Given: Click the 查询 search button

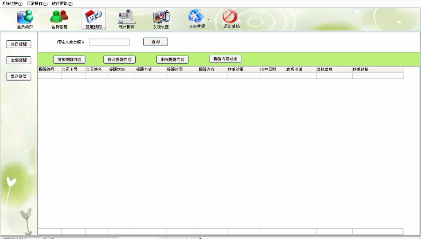Looking at the screenshot, I should tap(155, 42).
